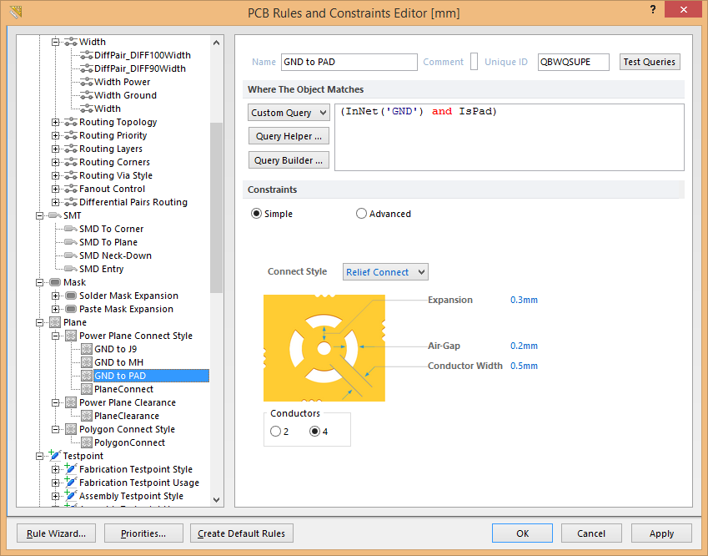Click the SMD To Plane icon
The height and width of the screenshot is (556, 708).
(x=70, y=242)
